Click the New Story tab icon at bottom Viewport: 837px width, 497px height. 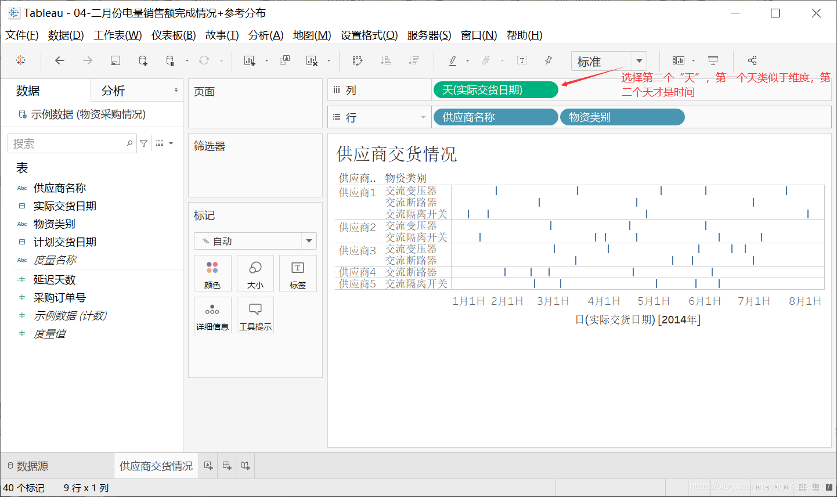coord(246,466)
